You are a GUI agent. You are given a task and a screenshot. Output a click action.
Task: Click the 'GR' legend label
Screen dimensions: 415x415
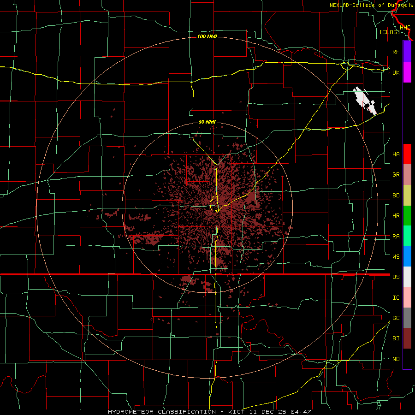point(396,175)
